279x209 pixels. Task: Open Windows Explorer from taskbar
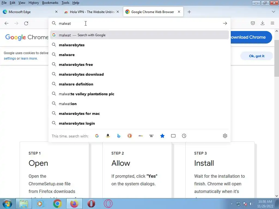point(24,204)
